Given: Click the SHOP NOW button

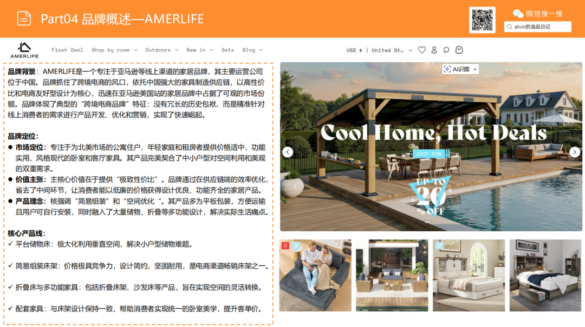Looking at the screenshot, I should coord(430,153).
